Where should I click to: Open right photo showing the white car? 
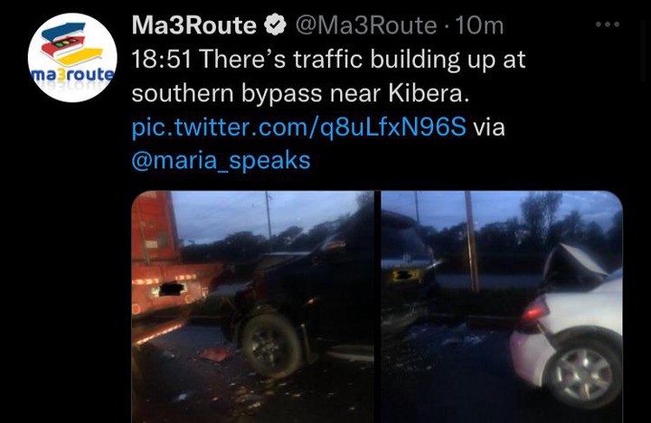pos(502,306)
